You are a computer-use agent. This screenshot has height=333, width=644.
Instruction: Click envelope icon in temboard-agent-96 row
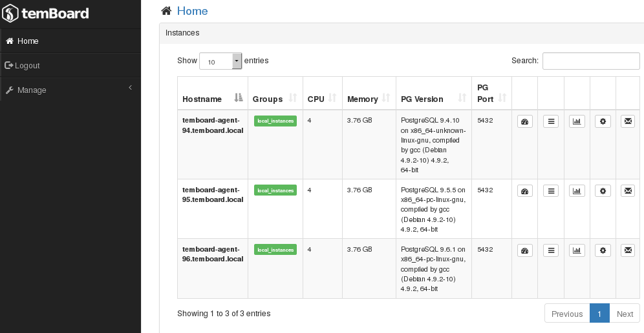(x=628, y=250)
